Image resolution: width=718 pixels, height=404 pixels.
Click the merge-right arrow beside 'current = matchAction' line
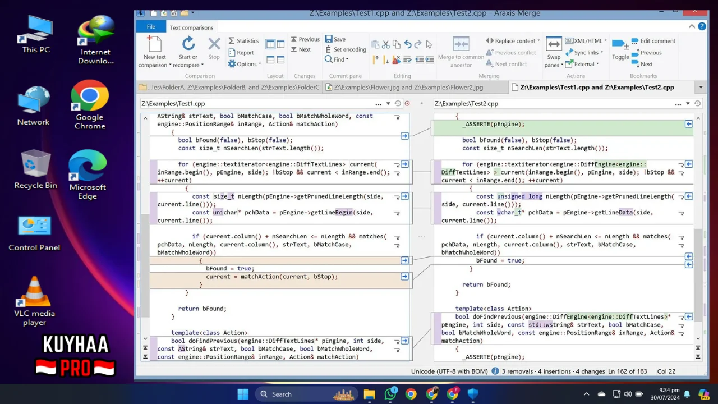[x=404, y=277]
